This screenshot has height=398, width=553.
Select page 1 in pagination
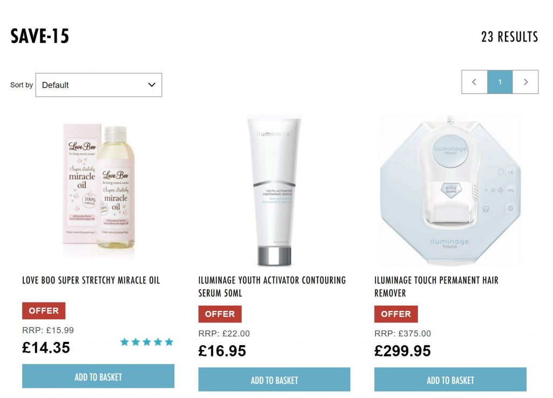pos(500,82)
